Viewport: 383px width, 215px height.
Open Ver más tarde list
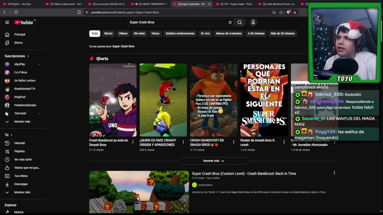(23, 159)
